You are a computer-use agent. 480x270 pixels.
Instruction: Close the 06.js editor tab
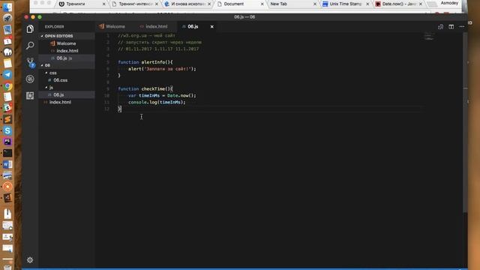click(x=211, y=27)
